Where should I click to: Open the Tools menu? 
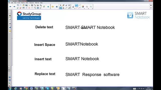click(x=27, y=3)
